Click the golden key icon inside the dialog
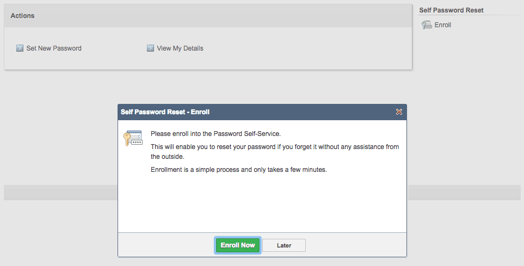Screen dimensions: 524x266 [133, 138]
